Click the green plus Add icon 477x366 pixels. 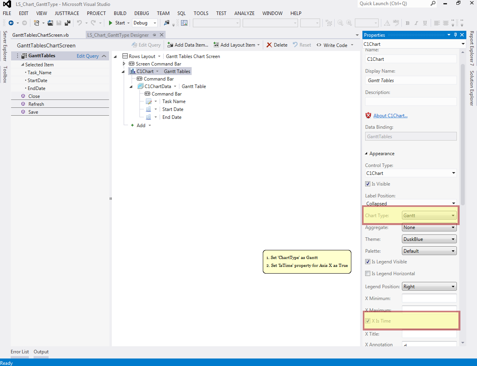click(132, 125)
